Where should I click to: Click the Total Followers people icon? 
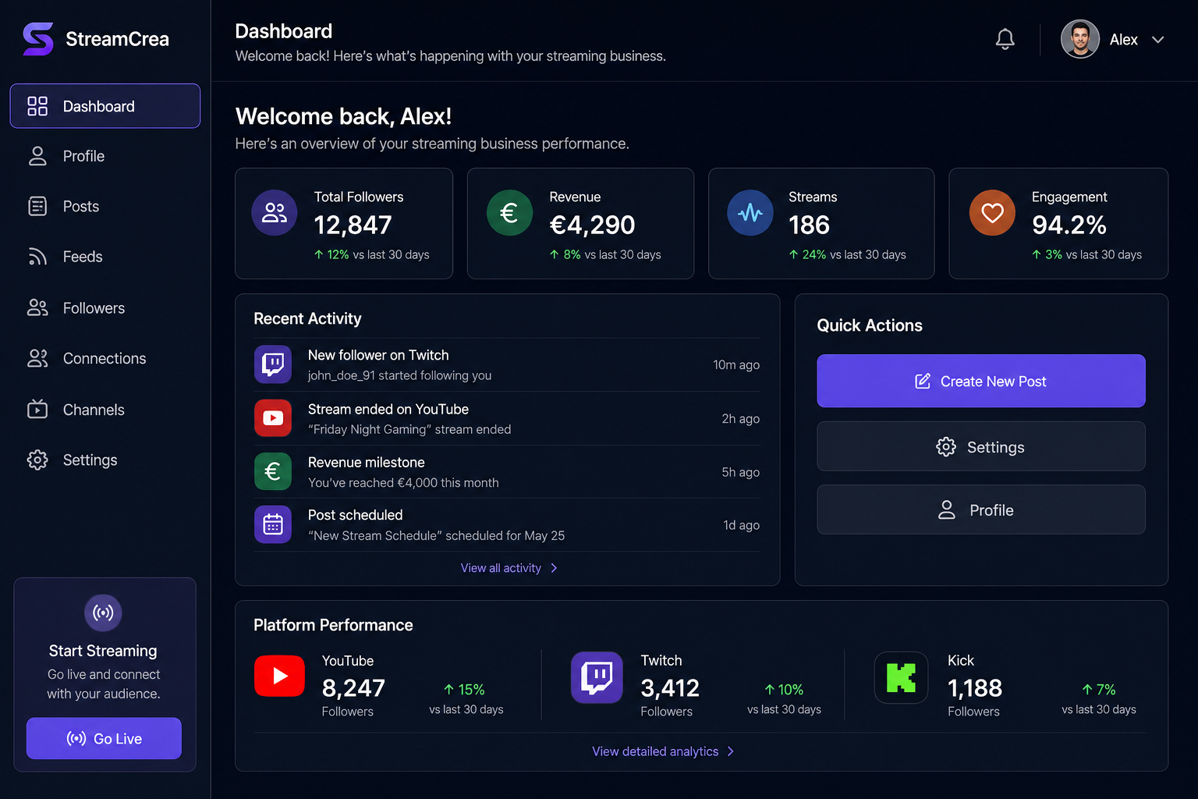(x=275, y=212)
